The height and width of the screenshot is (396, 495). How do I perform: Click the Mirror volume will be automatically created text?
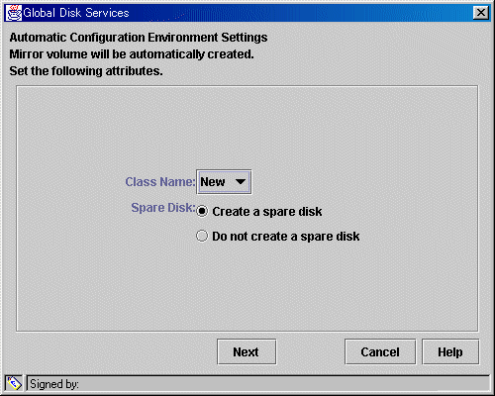pyautogui.click(x=132, y=54)
